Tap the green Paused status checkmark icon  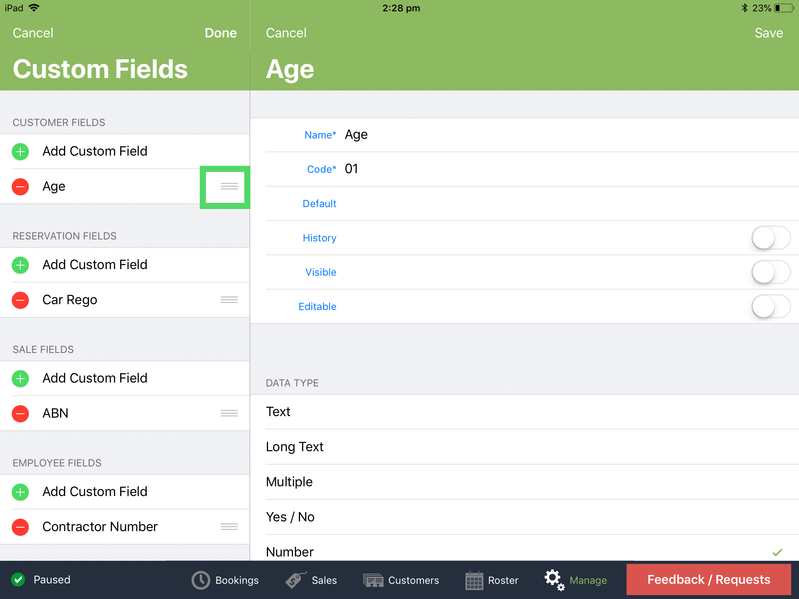coord(18,580)
